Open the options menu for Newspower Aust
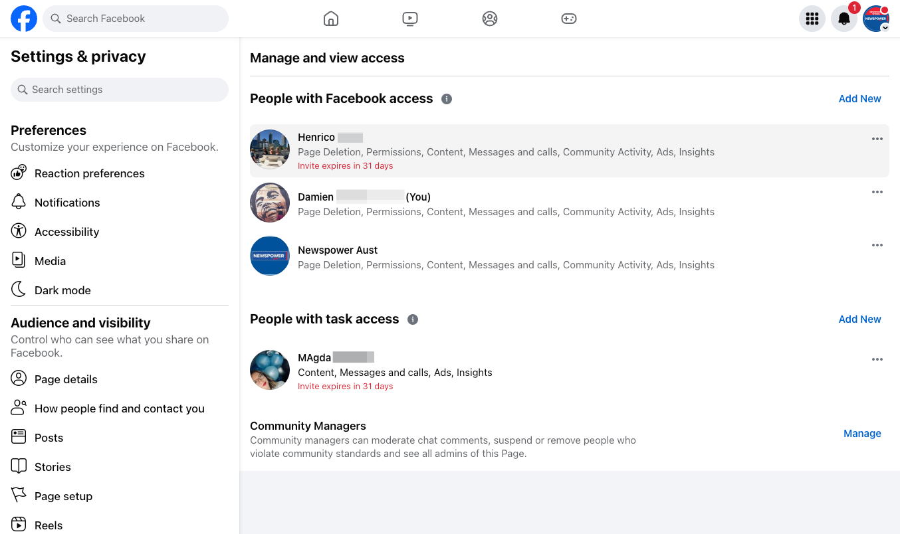900x534 pixels. coord(877,245)
